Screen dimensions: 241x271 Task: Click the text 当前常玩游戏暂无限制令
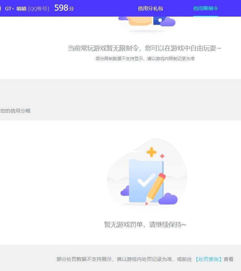click(x=103, y=48)
